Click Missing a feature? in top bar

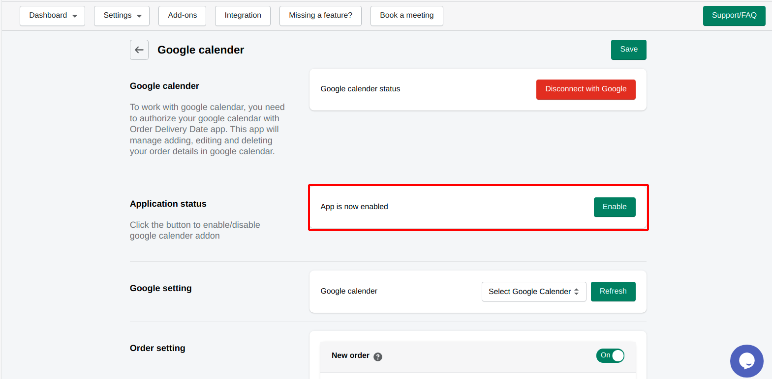click(x=320, y=16)
